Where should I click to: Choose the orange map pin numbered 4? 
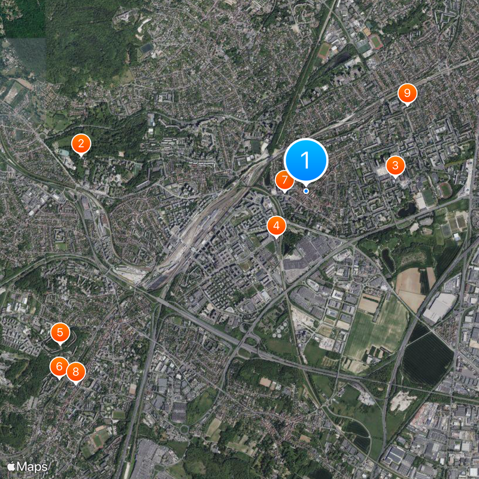click(x=277, y=226)
